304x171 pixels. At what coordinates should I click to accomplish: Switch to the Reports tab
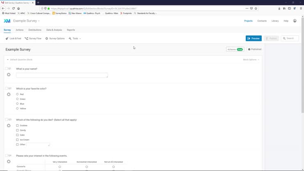[x=71, y=30]
